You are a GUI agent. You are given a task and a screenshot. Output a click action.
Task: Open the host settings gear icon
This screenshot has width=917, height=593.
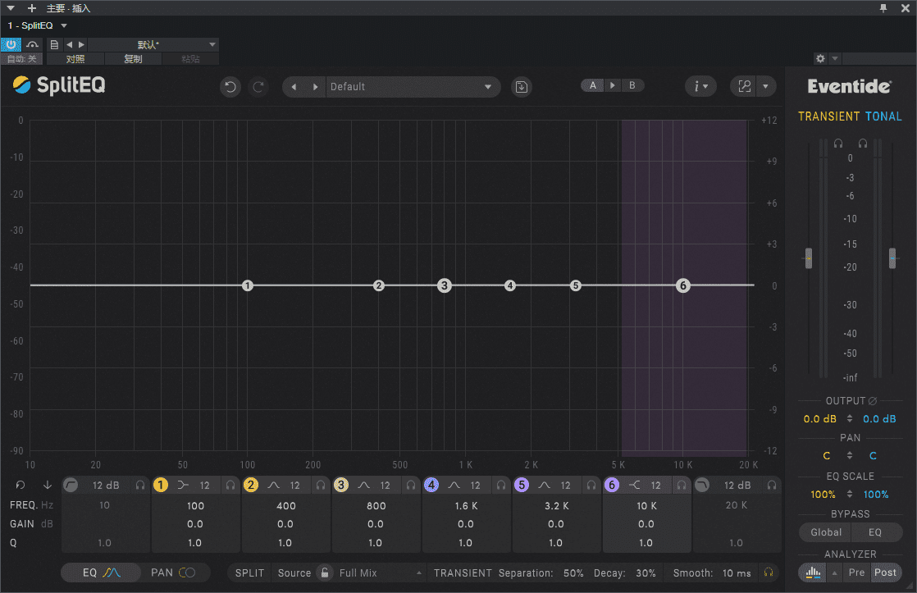[820, 58]
